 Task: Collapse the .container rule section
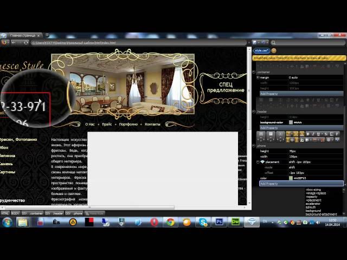[254, 72]
